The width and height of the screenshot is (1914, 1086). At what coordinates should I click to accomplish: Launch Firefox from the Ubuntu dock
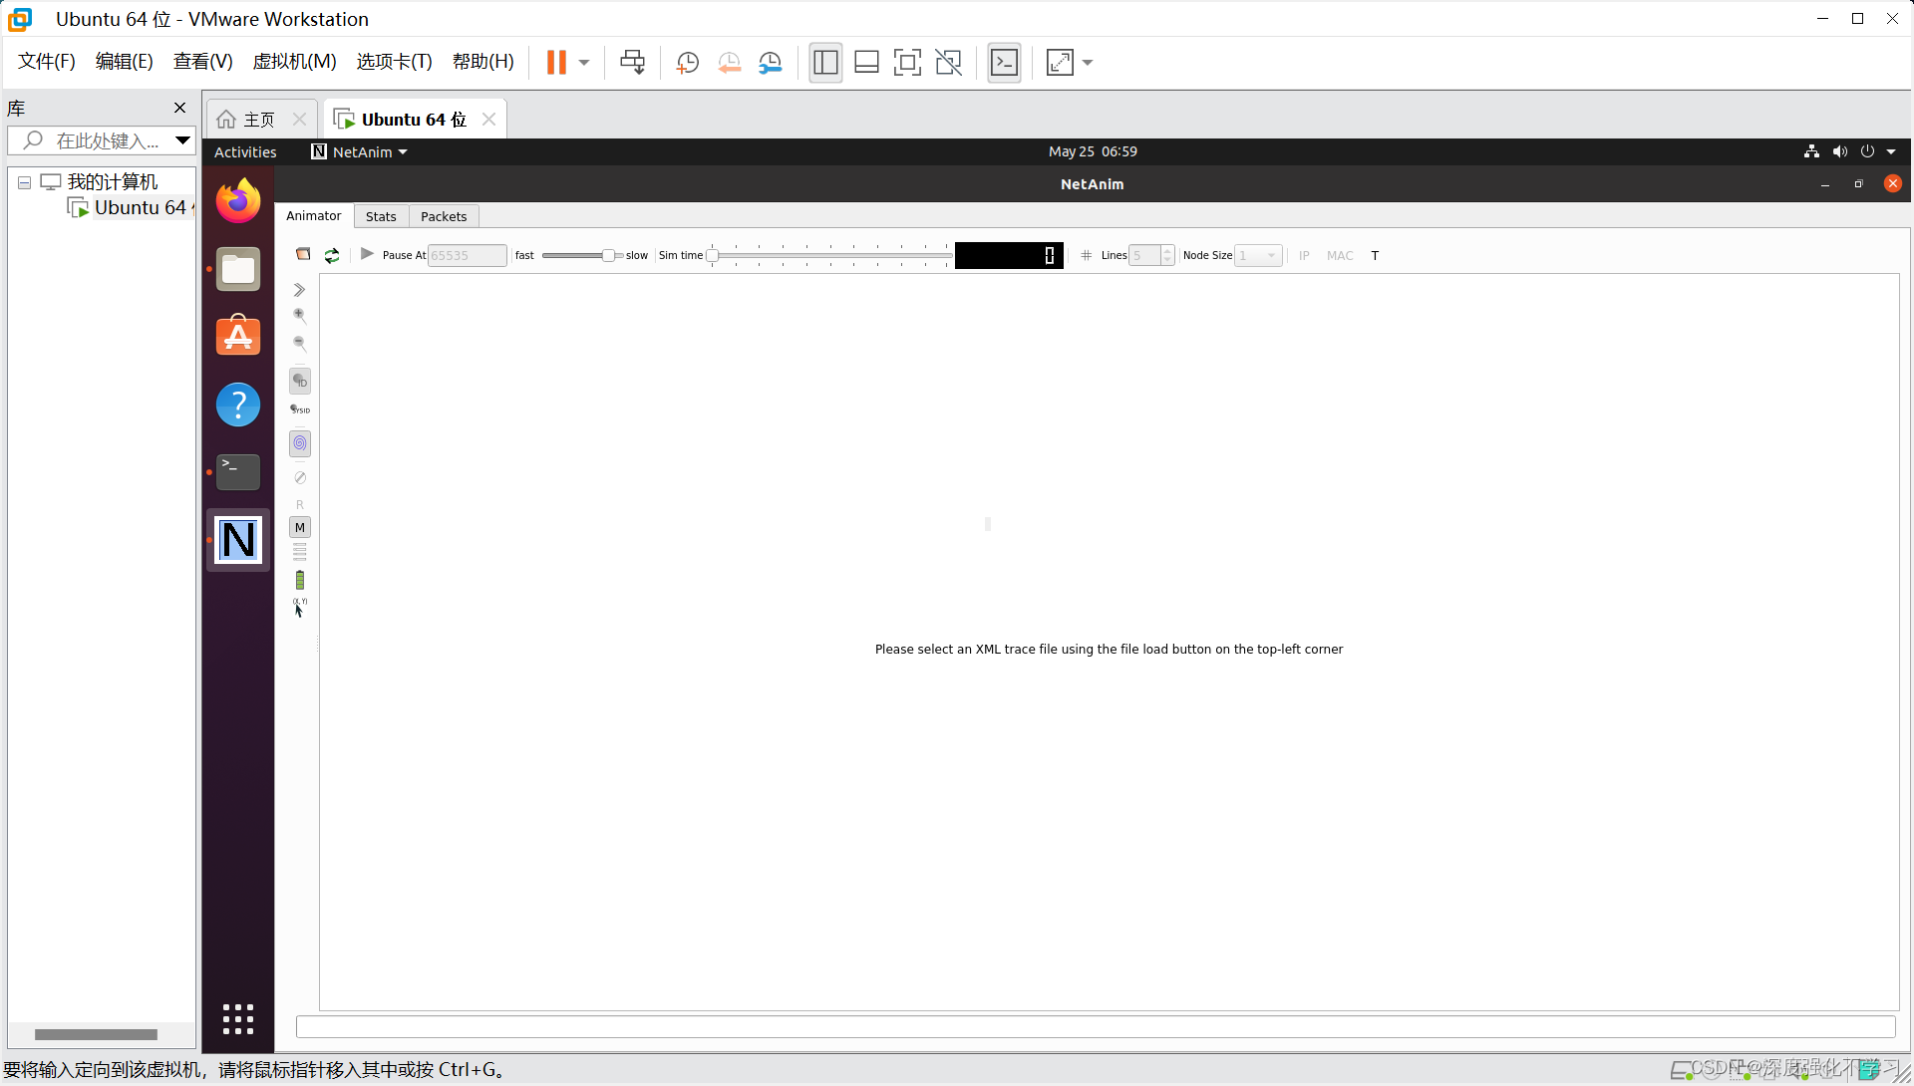[238, 201]
